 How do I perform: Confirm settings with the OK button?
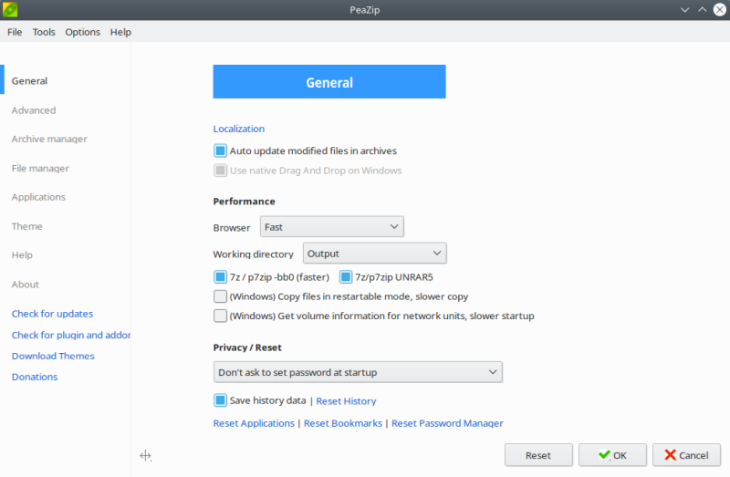pyautogui.click(x=612, y=455)
